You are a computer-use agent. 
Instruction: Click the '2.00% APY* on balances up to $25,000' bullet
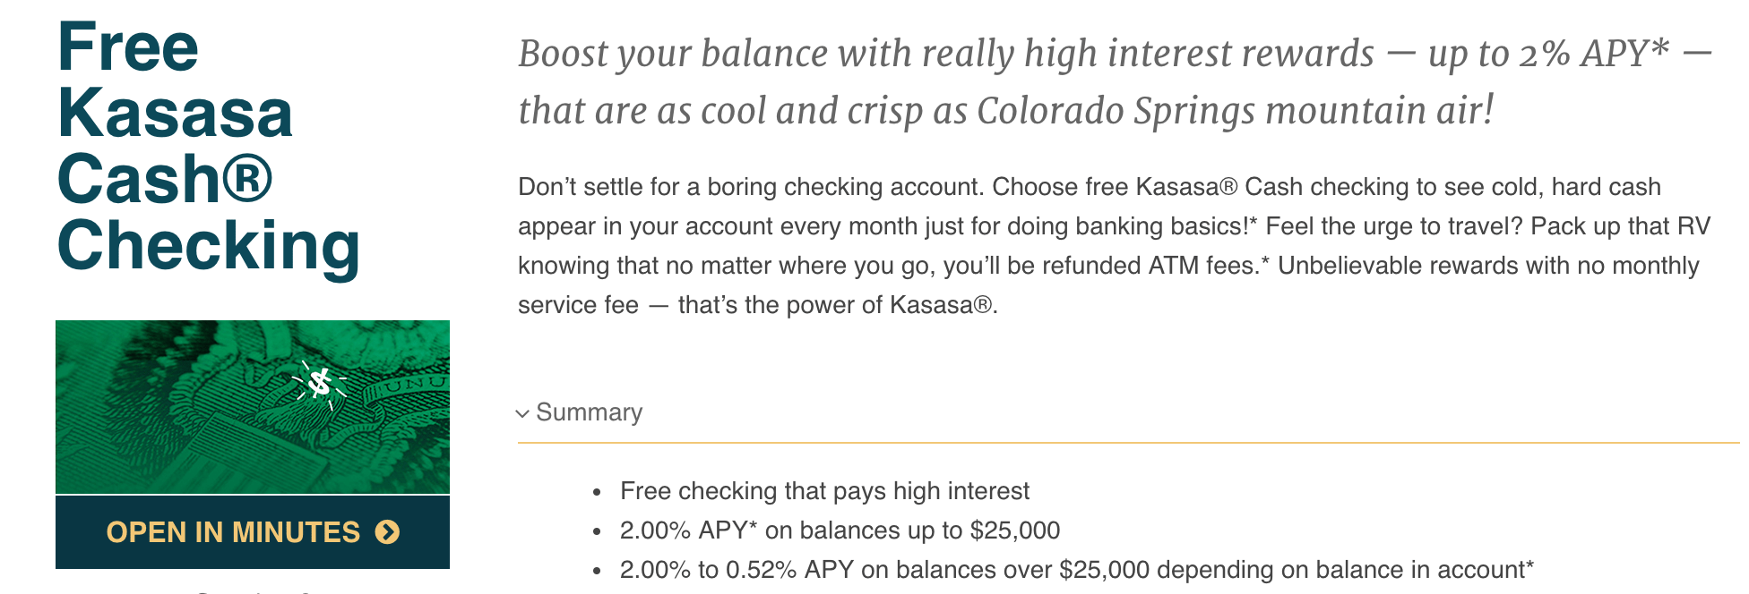click(840, 530)
